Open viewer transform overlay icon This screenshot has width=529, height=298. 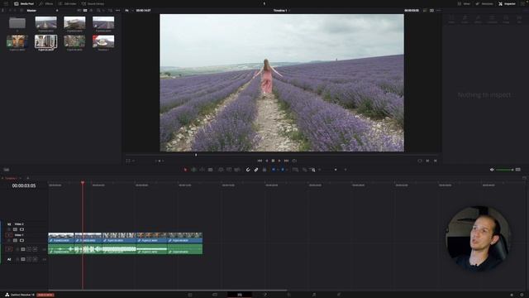pyautogui.click(x=128, y=161)
